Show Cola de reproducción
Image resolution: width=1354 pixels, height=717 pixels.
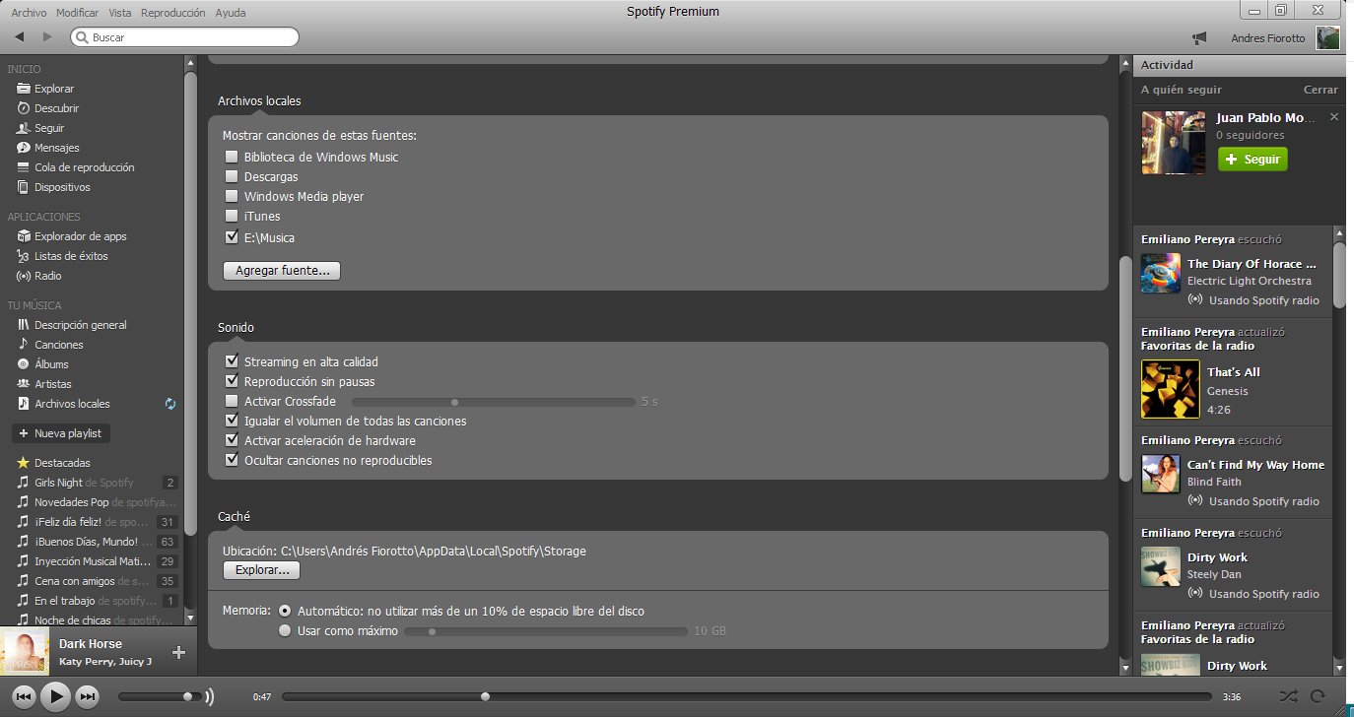[x=84, y=167]
